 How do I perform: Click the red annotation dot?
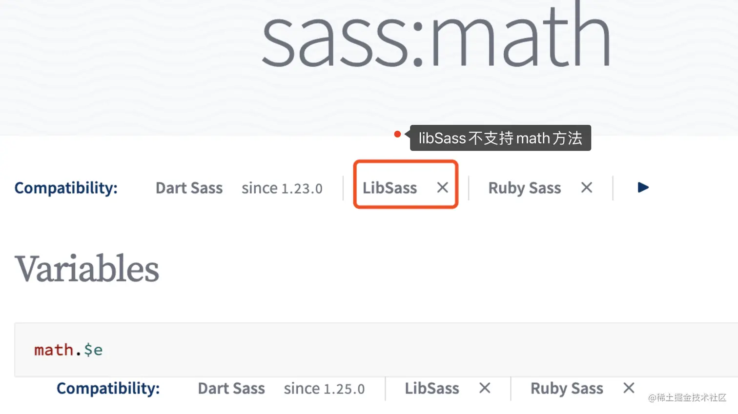pos(397,134)
